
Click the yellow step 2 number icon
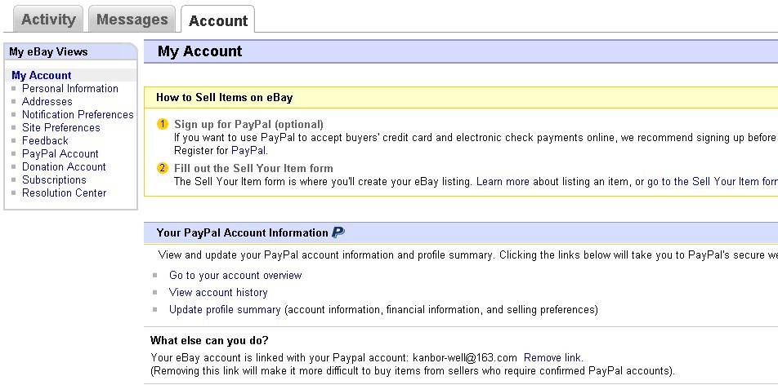(163, 168)
